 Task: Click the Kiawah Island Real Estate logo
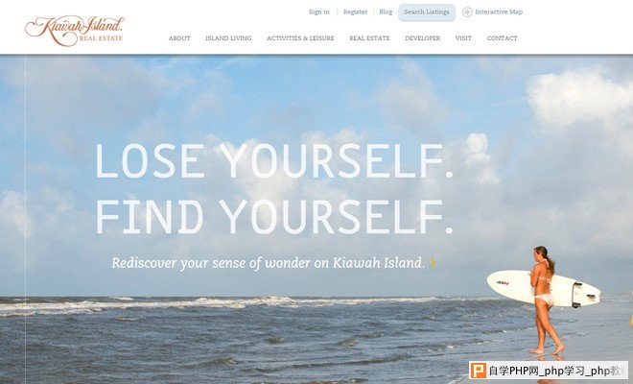pos(75,31)
